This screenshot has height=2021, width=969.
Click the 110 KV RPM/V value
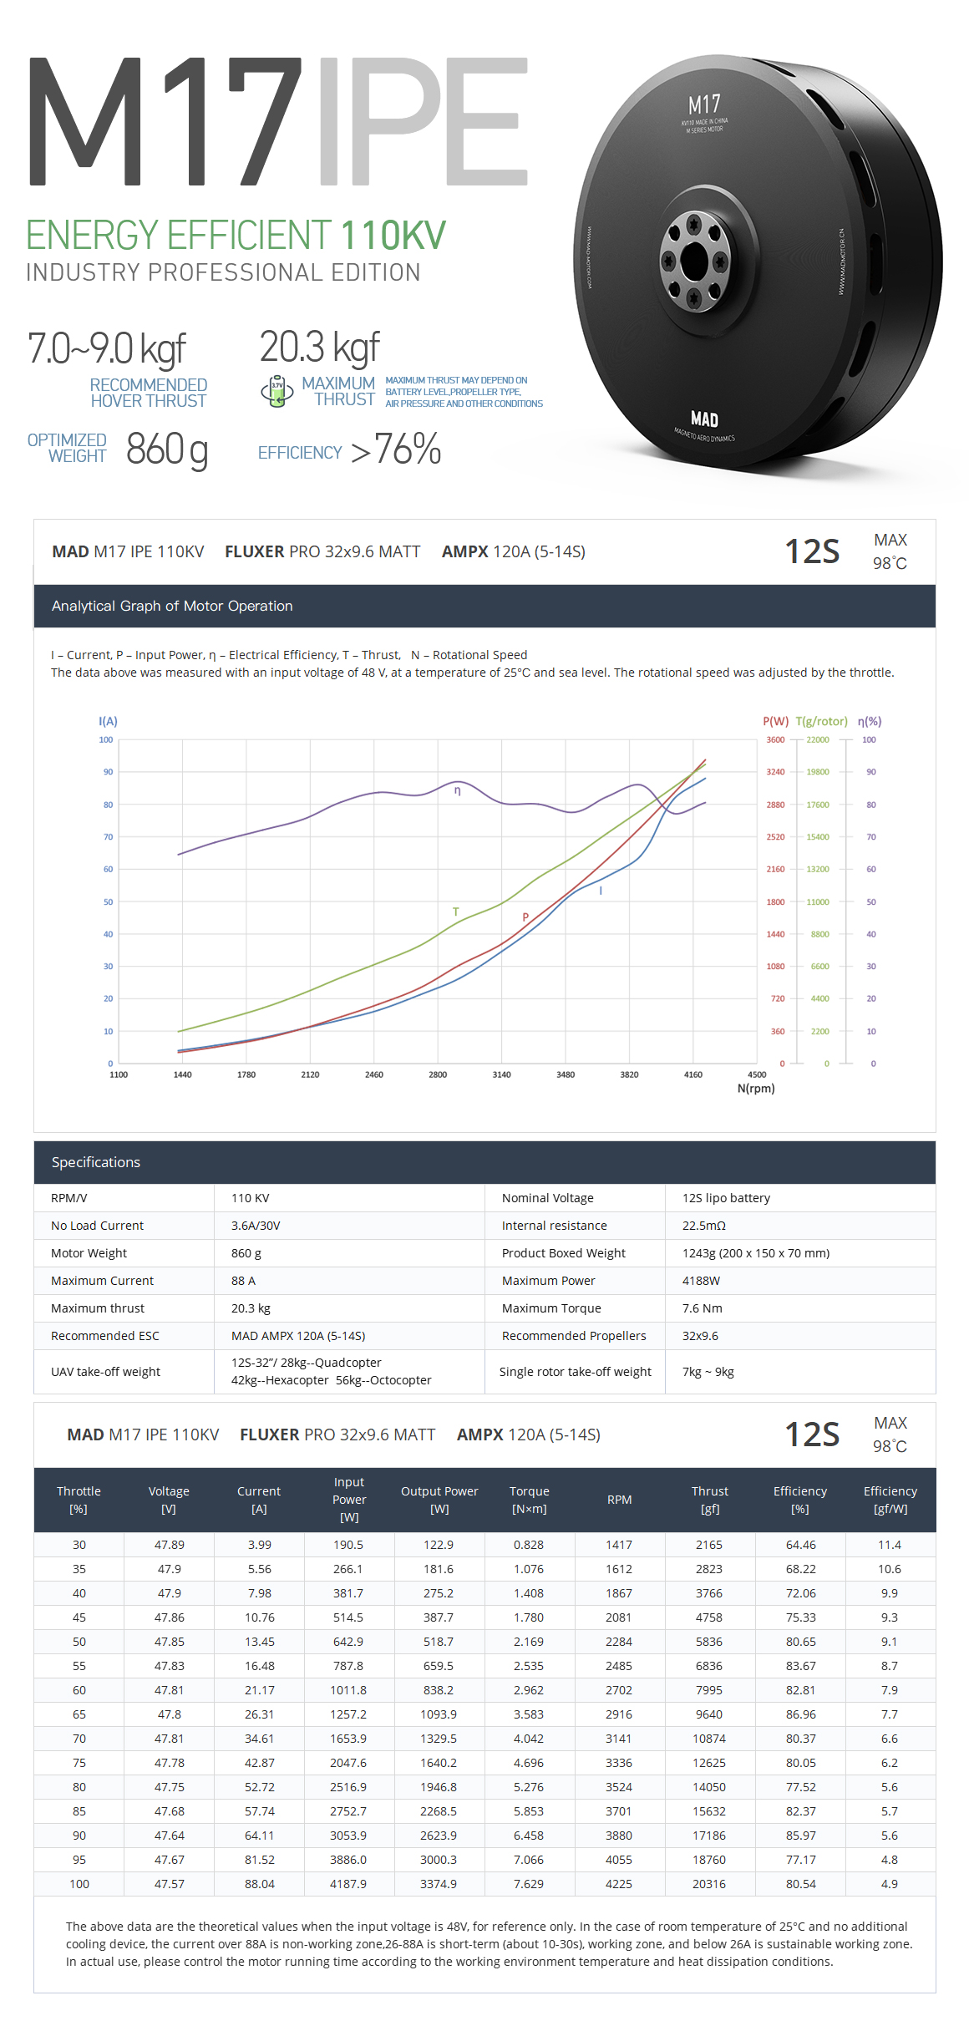(251, 1198)
